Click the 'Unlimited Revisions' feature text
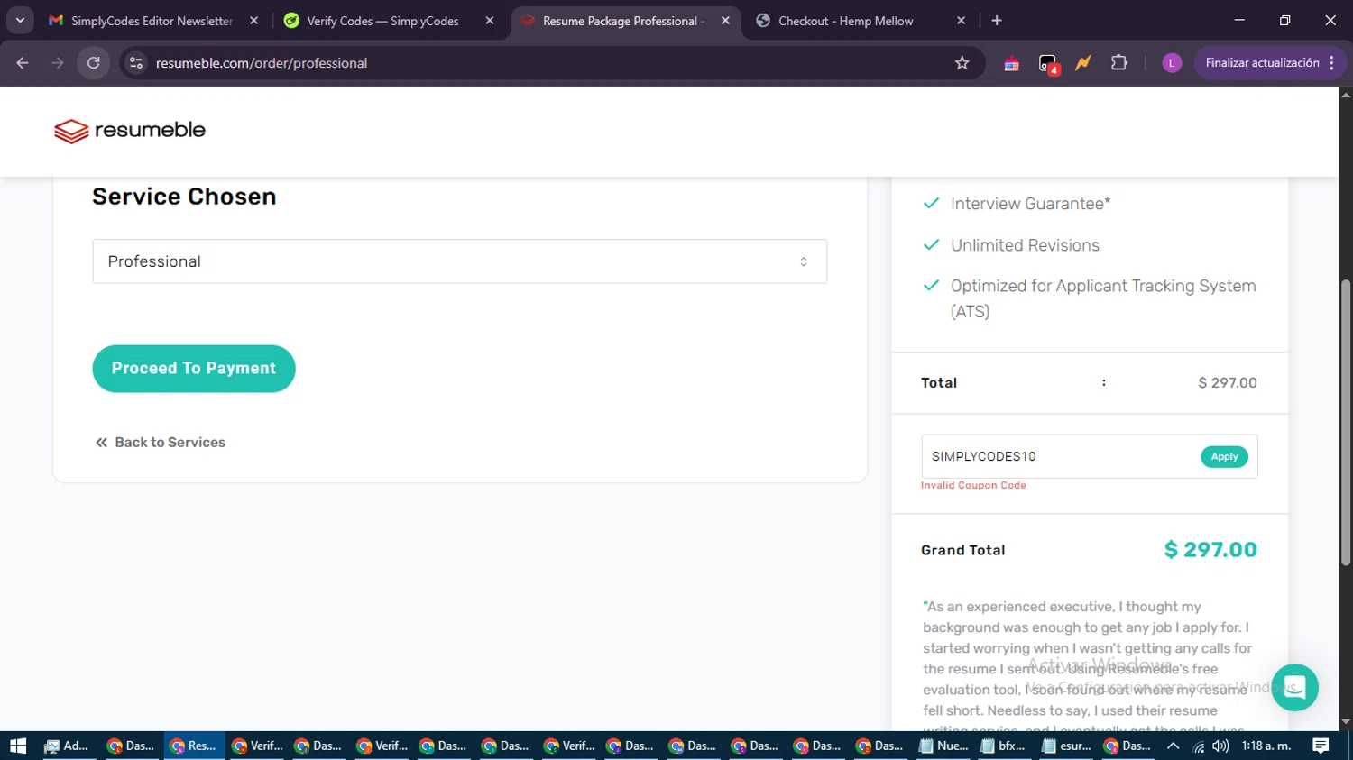This screenshot has width=1353, height=760. point(1025,245)
